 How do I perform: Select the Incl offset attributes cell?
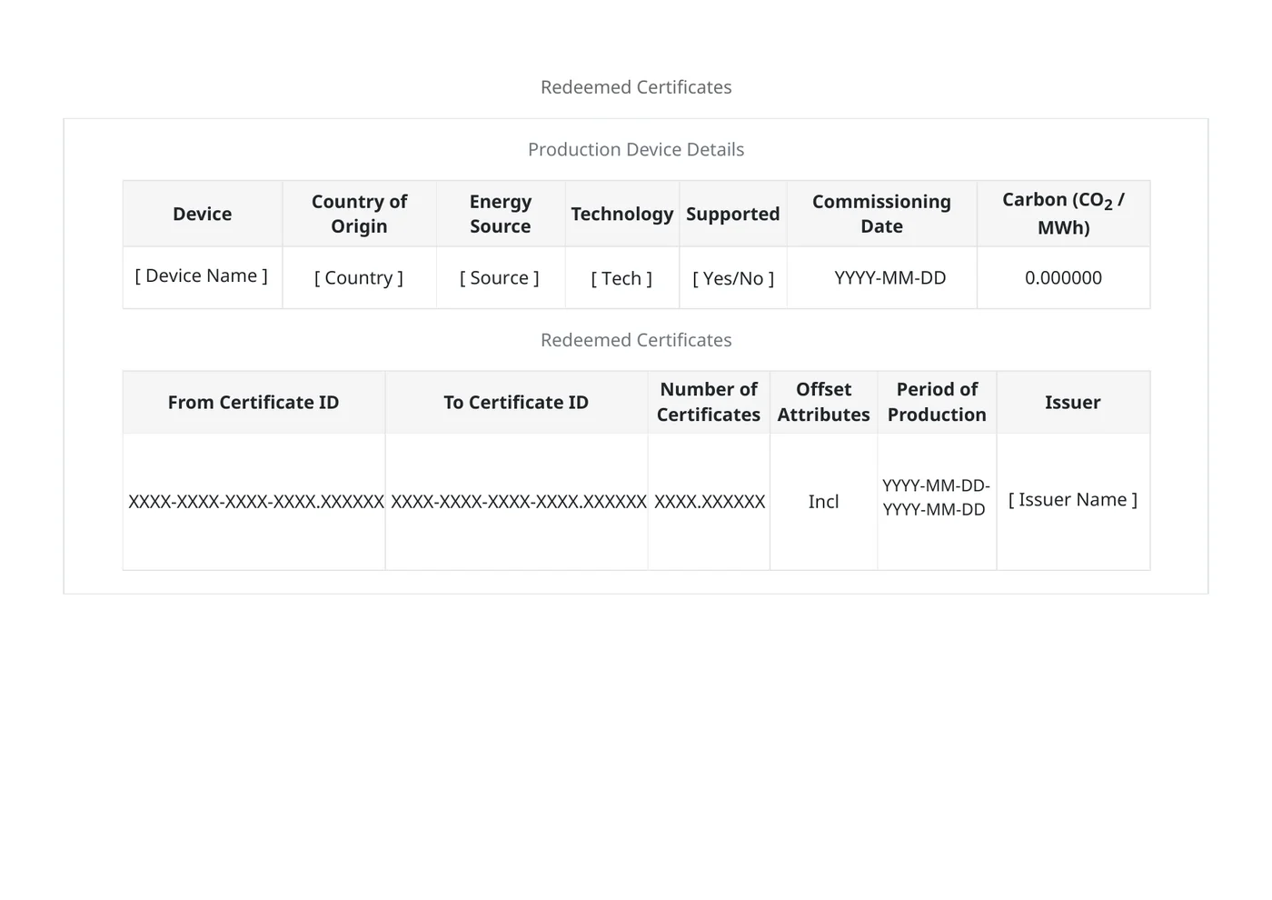pos(824,502)
